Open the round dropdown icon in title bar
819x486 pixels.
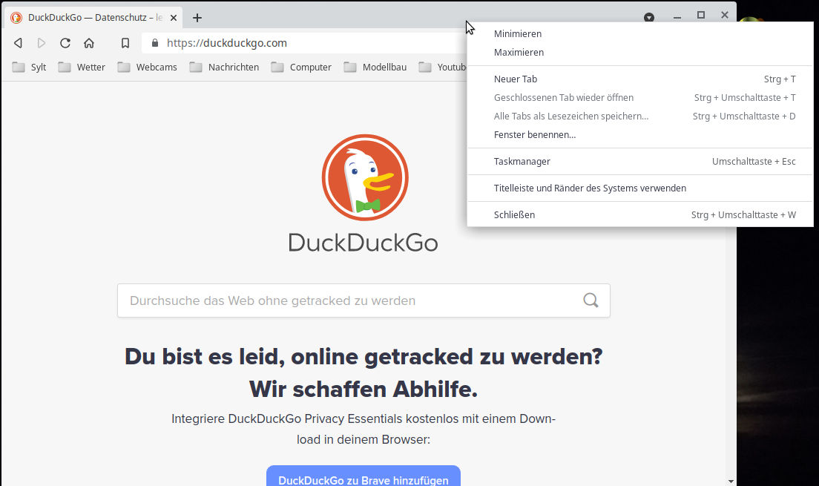coord(648,17)
